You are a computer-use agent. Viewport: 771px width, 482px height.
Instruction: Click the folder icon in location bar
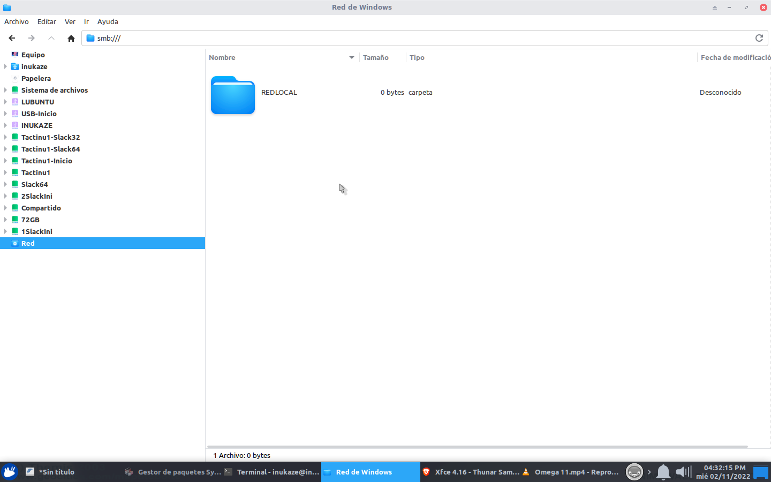click(90, 38)
